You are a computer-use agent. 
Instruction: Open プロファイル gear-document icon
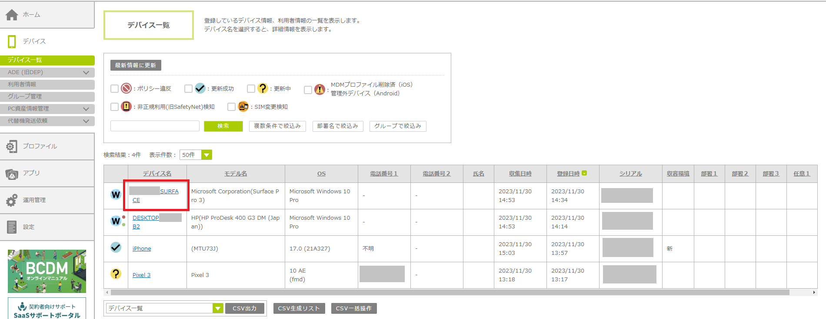point(12,146)
